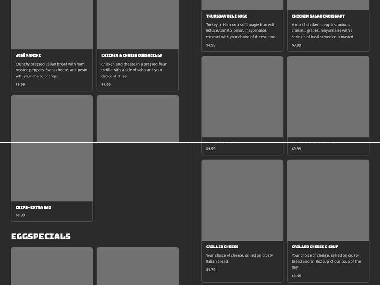Open the José Panini item title
The width and height of the screenshot is (380, 285).
[28, 55]
